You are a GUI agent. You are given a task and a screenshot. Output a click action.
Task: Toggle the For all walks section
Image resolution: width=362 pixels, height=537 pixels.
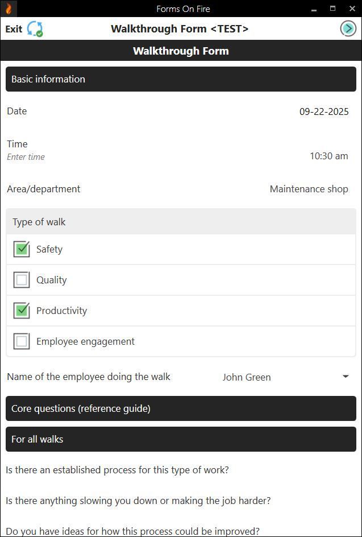pos(181,439)
